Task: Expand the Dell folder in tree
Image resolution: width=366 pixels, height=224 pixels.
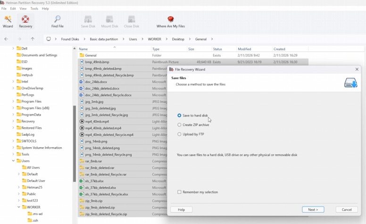Action: (13, 48)
